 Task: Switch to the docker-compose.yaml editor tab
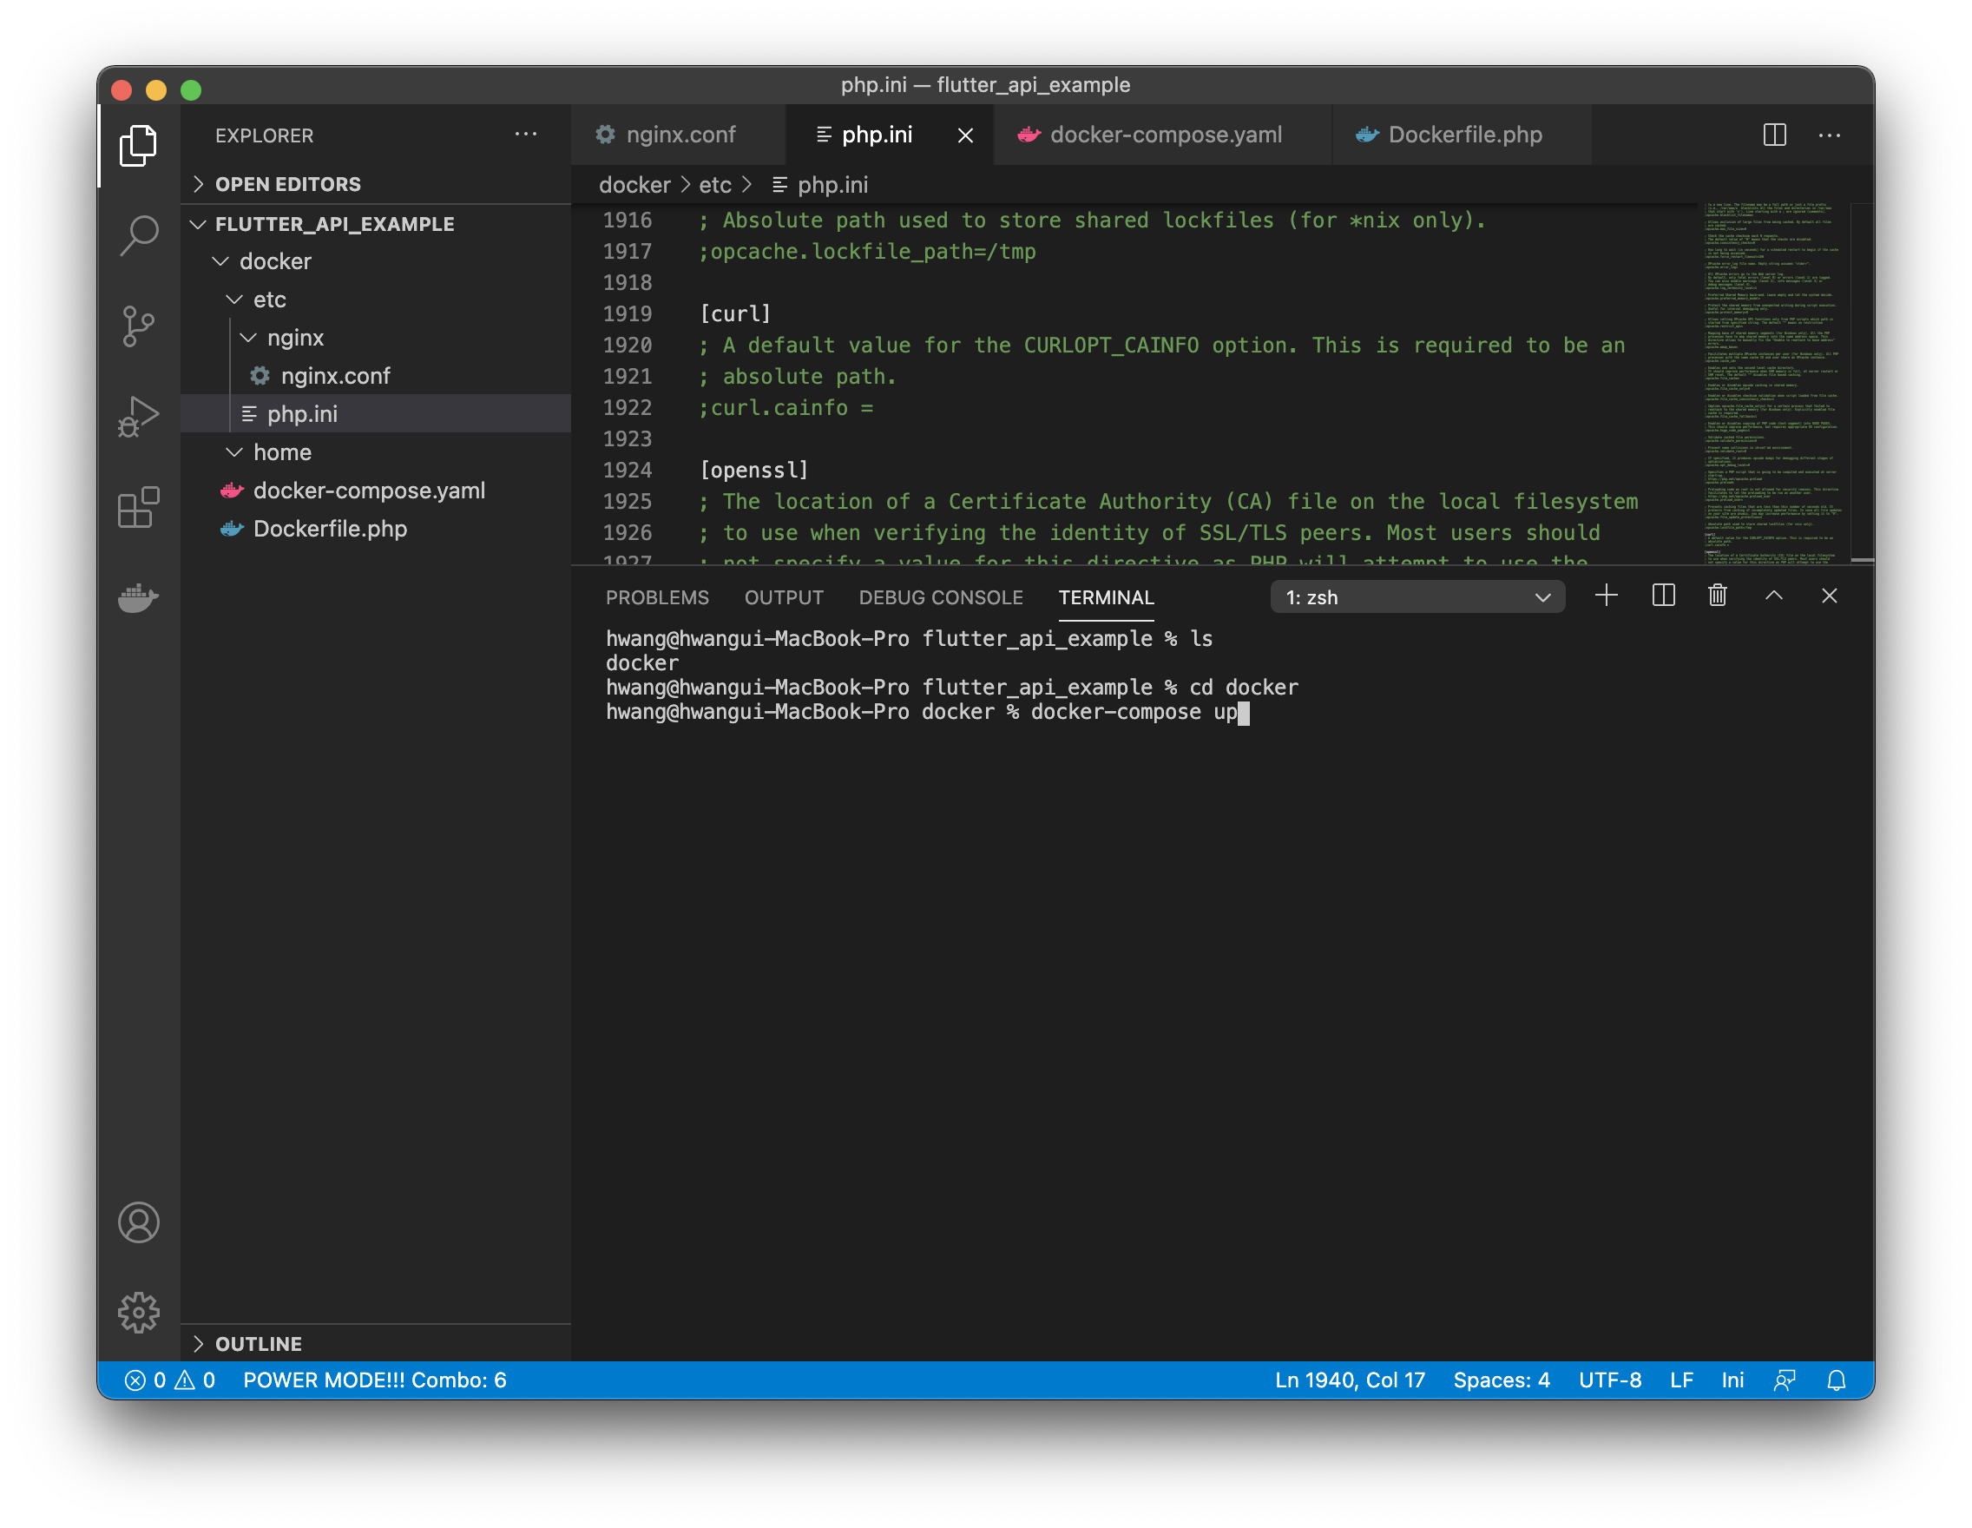tap(1164, 135)
